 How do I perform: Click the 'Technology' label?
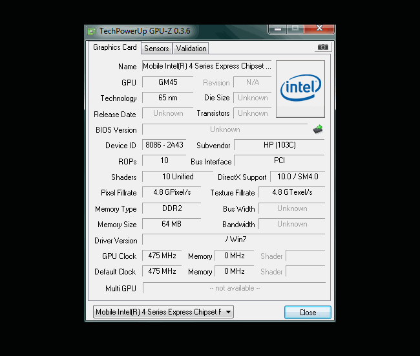click(x=119, y=98)
